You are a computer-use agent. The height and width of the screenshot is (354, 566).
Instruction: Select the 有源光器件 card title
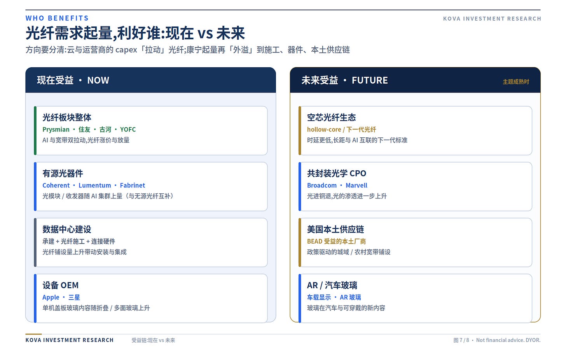(63, 173)
